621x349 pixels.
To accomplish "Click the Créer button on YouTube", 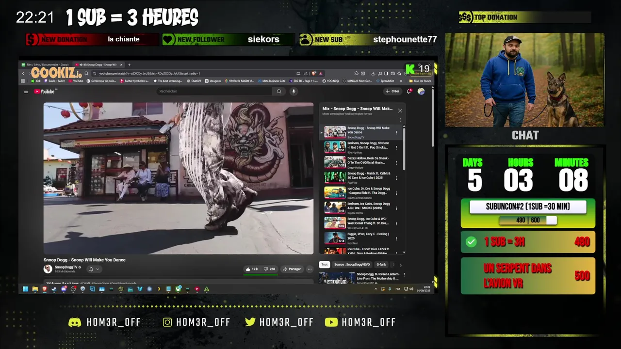I will 392,91.
